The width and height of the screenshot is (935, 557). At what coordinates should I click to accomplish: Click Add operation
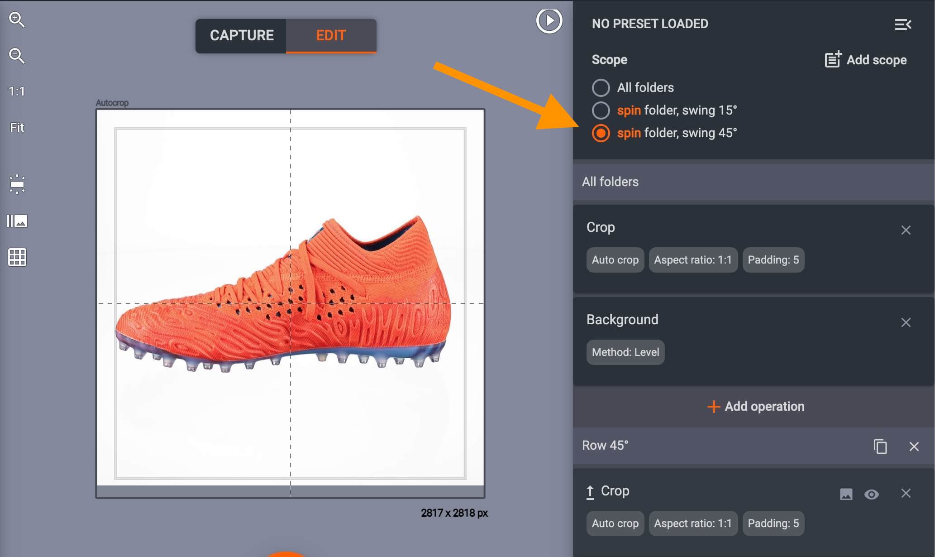pyautogui.click(x=755, y=406)
